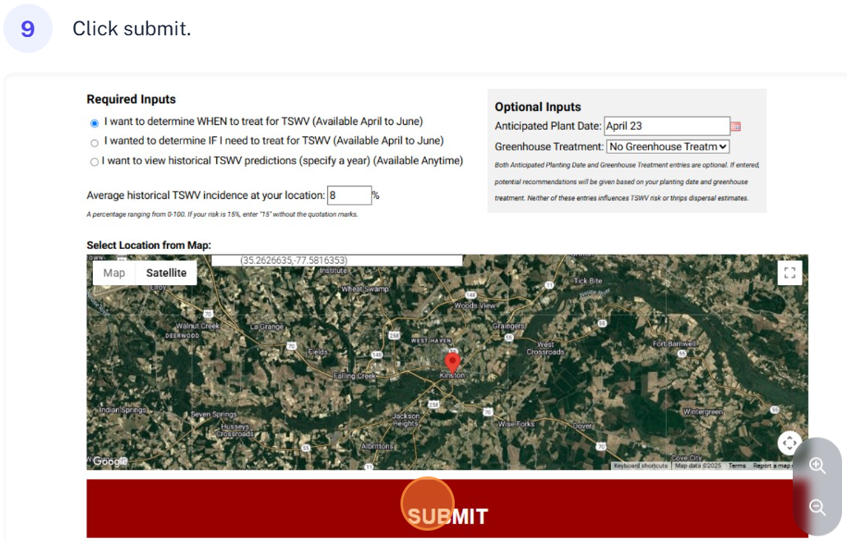Zoom in with the magnifier plus icon
This screenshot has height=543, width=847.
[817, 466]
